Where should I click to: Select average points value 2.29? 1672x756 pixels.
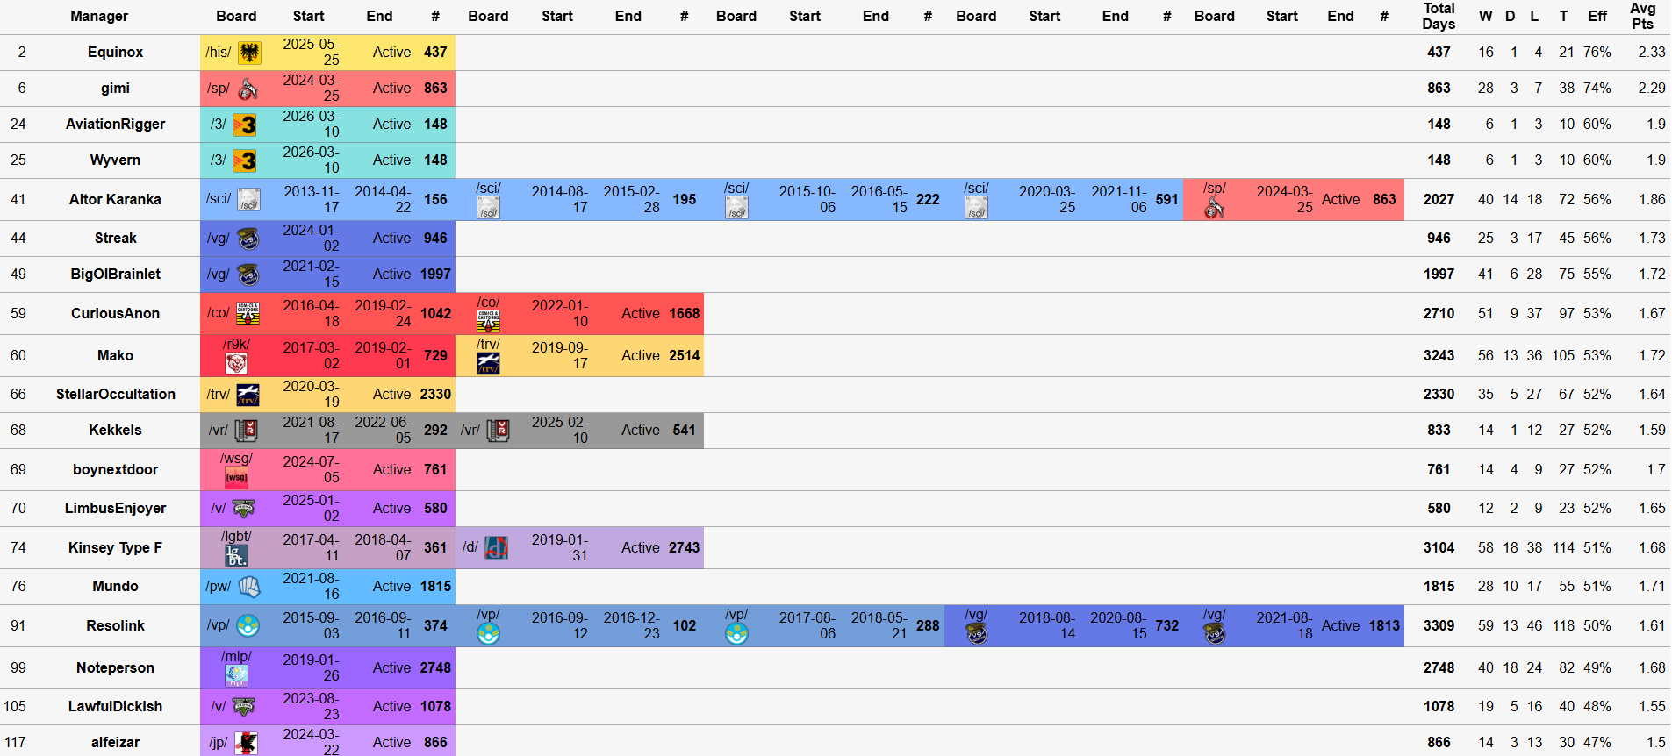tap(1652, 89)
